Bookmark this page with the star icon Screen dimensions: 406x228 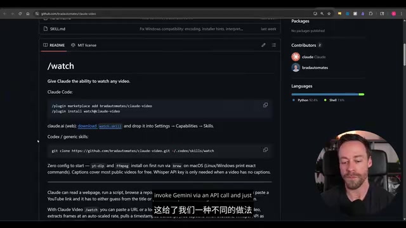(329, 14)
